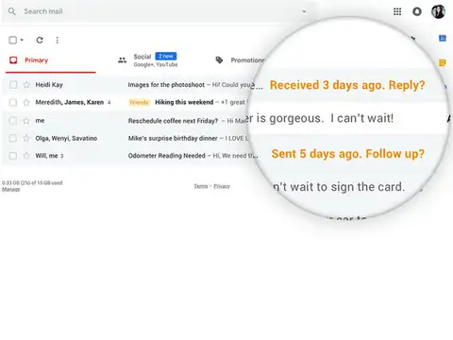Open search options dropdown arrow
This screenshot has height=340, width=453.
pos(304,11)
